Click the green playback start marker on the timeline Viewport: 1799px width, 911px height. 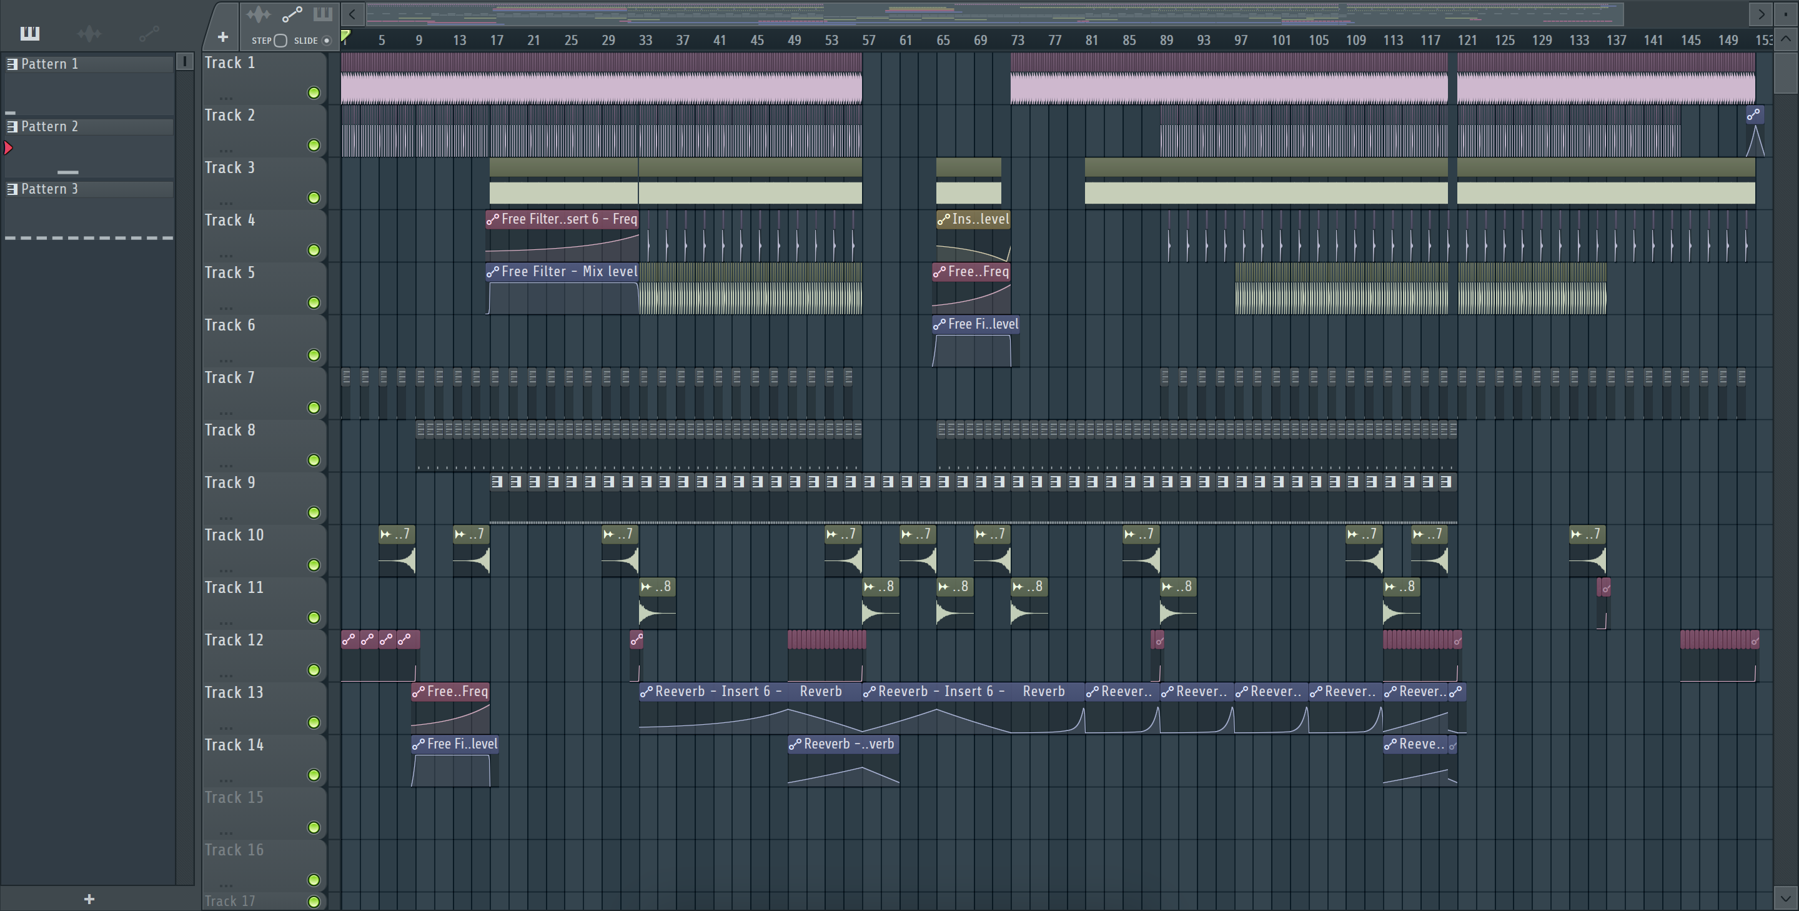coord(345,36)
